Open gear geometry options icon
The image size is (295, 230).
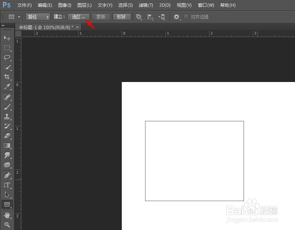click(x=177, y=17)
